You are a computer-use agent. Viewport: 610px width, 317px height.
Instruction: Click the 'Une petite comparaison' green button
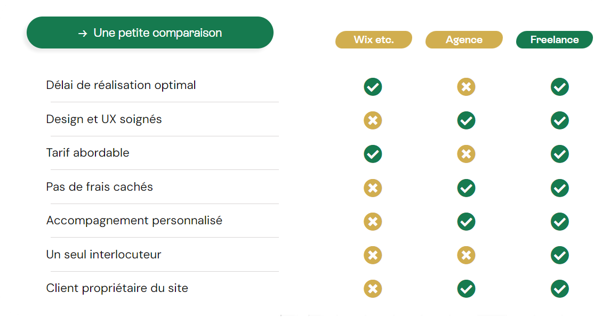point(150,33)
